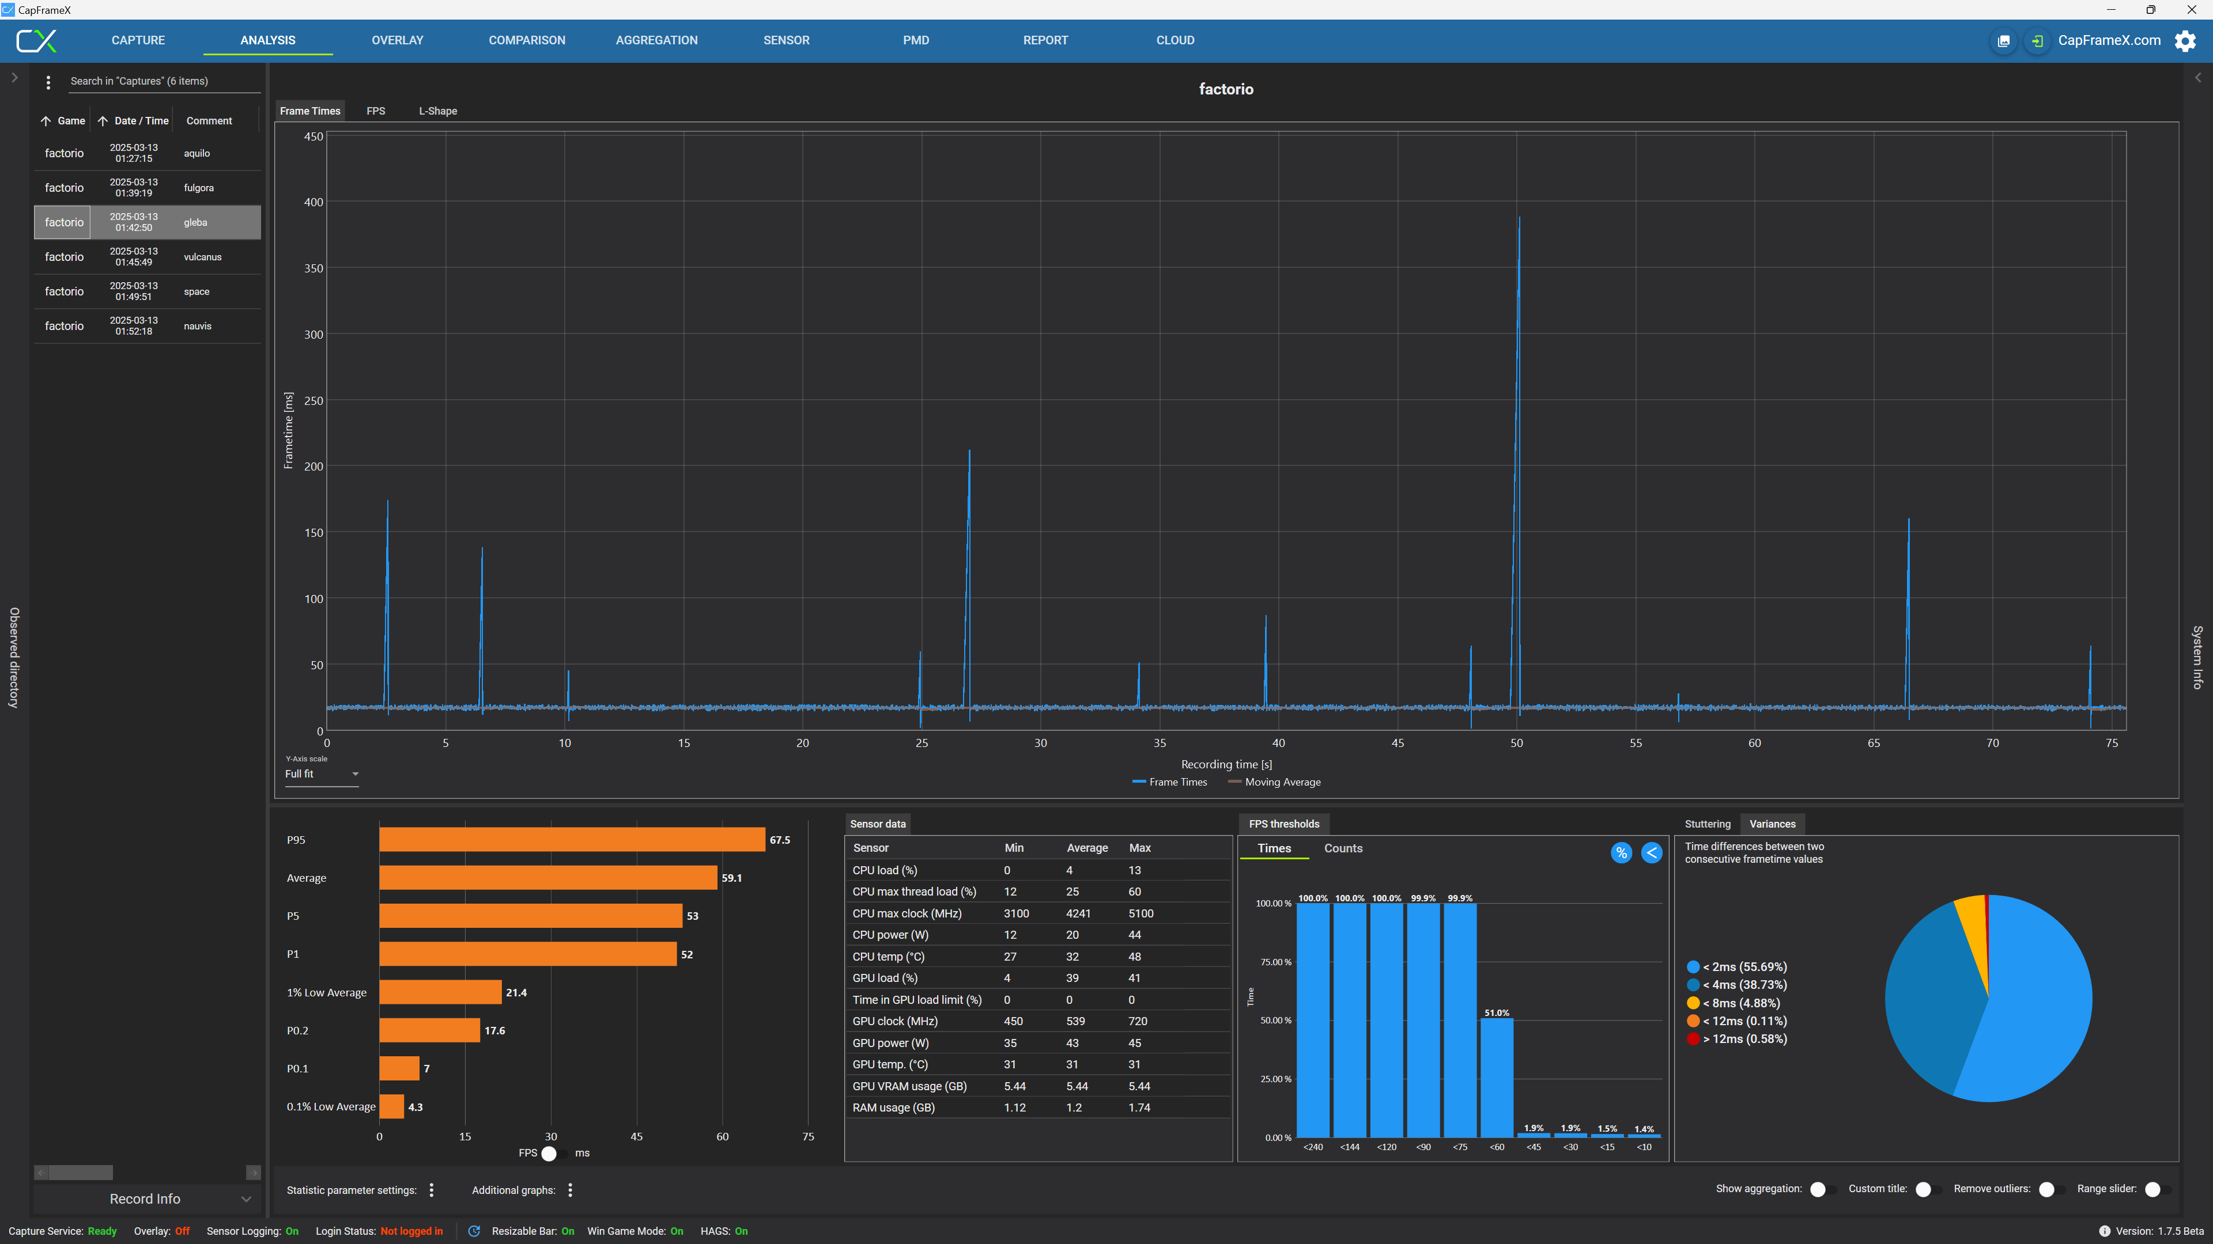
Task: Toggle Moving Average legend series
Action: (1275, 782)
